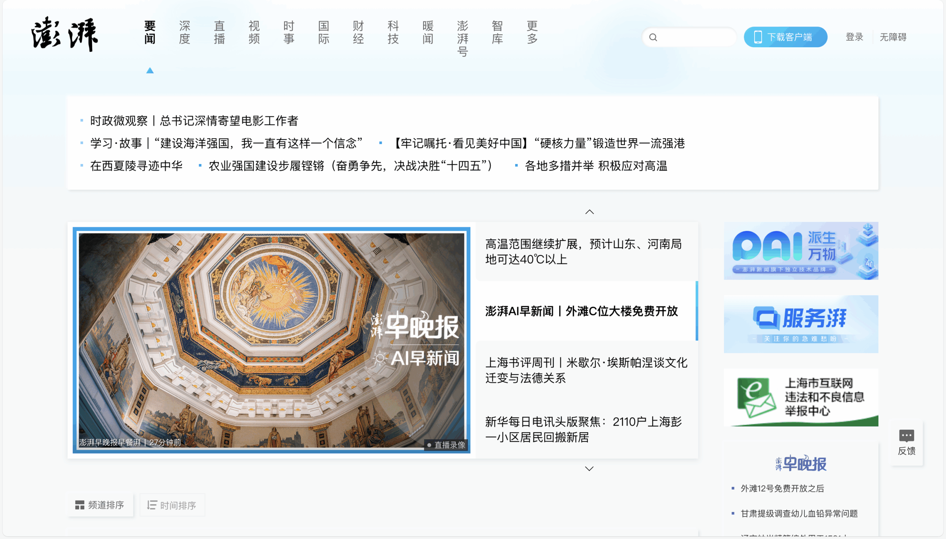The image size is (946, 539).
Task: Click the 登录 login link
Action: click(854, 37)
